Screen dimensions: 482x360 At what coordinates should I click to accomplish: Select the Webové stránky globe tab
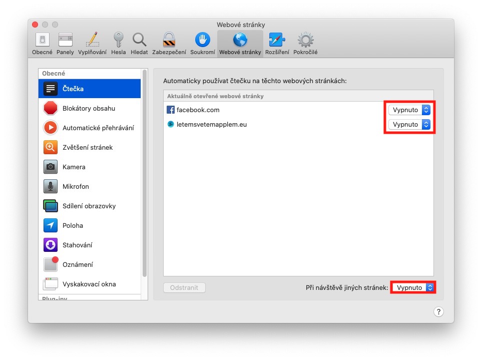[x=240, y=44]
